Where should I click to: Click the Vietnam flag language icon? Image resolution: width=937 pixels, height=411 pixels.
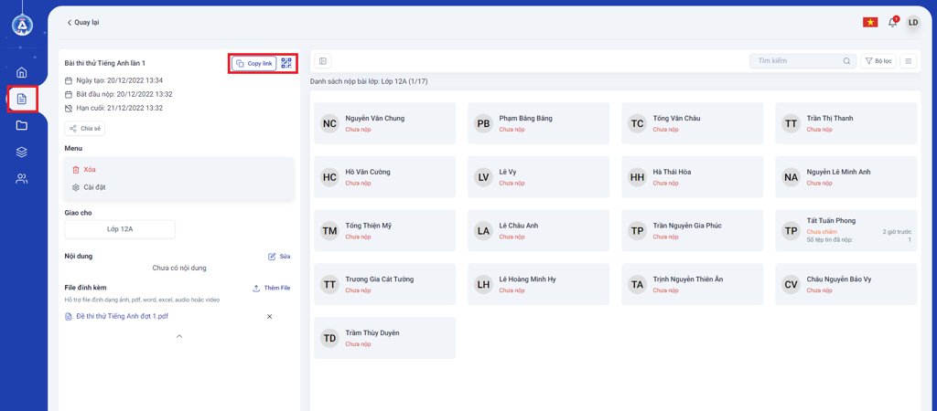870,22
